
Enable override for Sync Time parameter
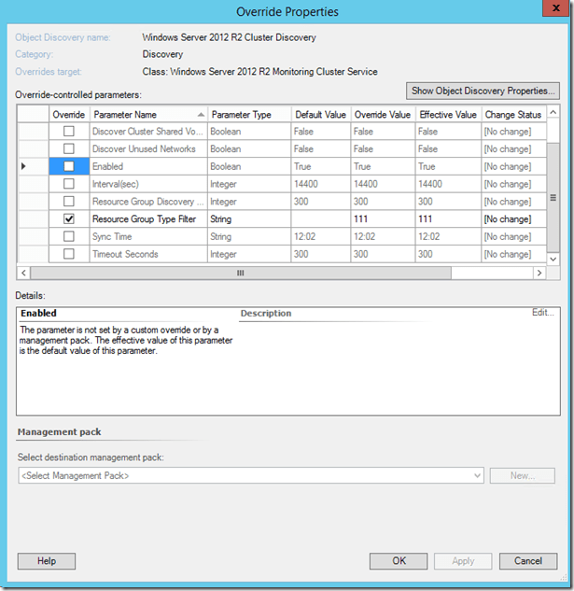69,237
